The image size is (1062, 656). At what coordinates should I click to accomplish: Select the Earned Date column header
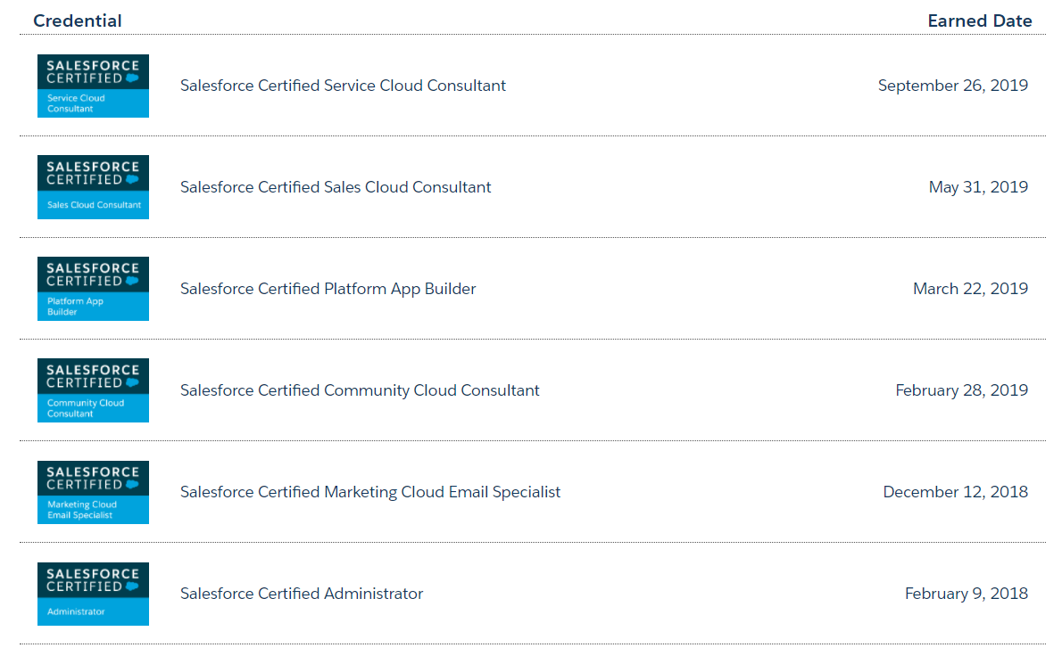tap(979, 21)
